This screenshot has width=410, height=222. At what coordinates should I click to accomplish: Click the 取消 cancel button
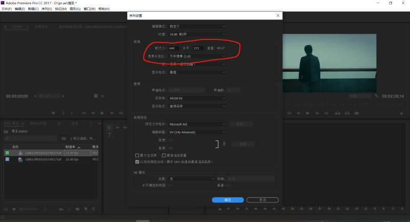262,200
